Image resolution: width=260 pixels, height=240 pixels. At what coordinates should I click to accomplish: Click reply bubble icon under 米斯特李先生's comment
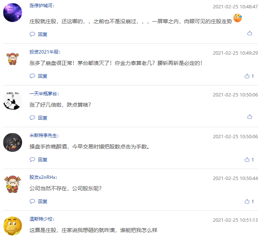(32, 159)
